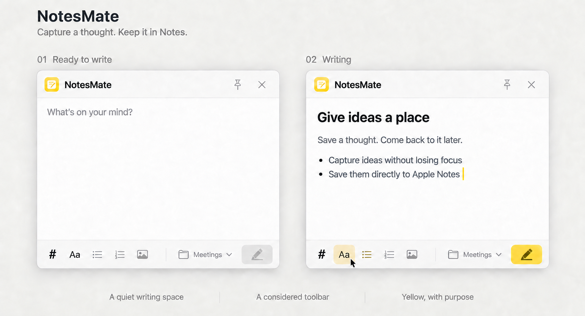Image resolution: width=585 pixels, height=316 pixels.
Task: Click the "A considered toolbar" caption
Action: (x=292, y=297)
